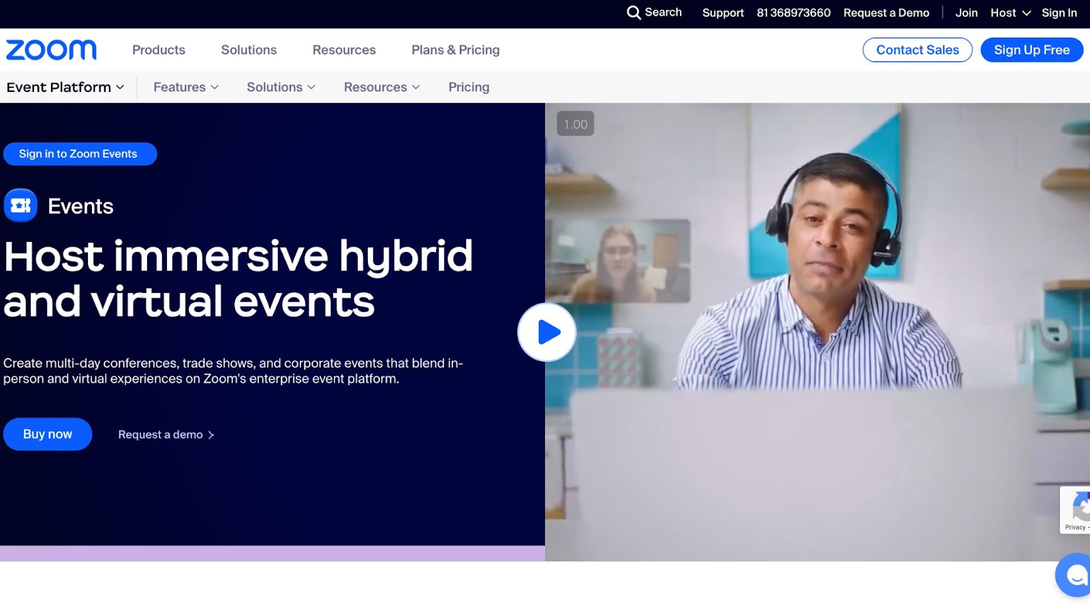
Task: Click the reCAPTCHA privacy badge
Action: coord(1076,510)
